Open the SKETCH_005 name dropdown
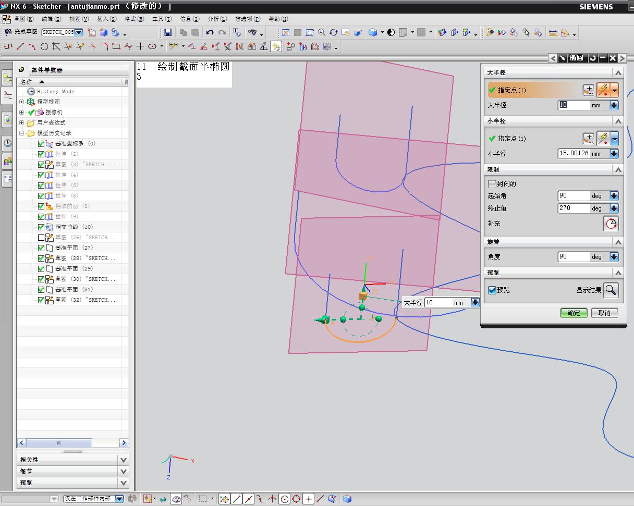 tap(79, 32)
